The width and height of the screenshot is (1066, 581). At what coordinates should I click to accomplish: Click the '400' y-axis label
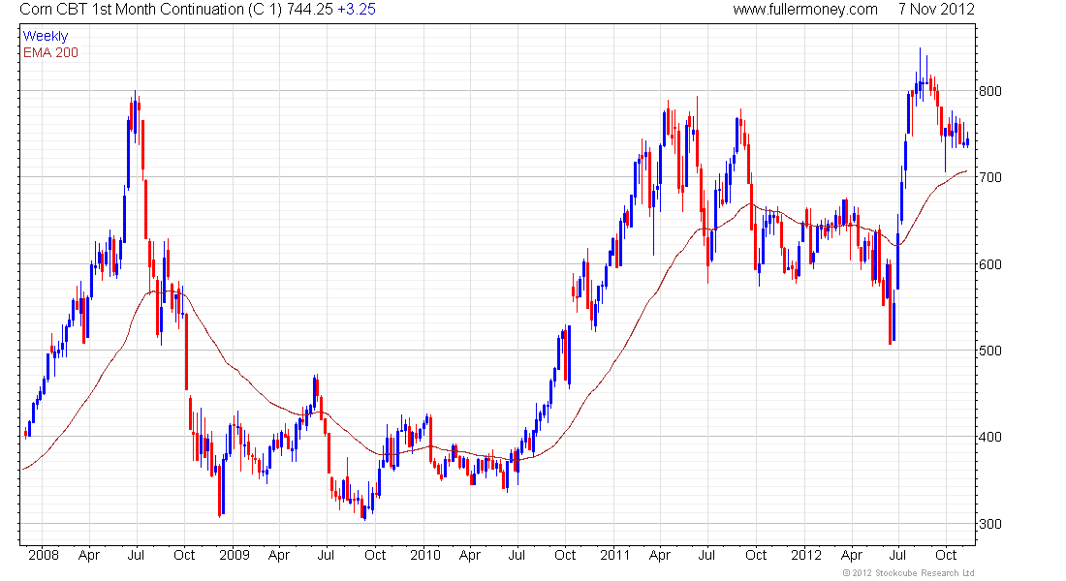pyautogui.click(x=989, y=437)
